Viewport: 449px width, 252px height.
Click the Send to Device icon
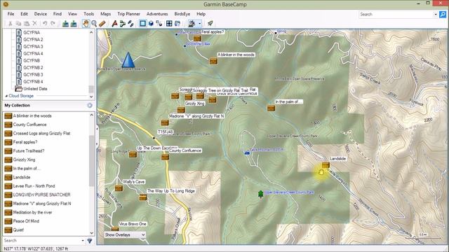[65, 24]
